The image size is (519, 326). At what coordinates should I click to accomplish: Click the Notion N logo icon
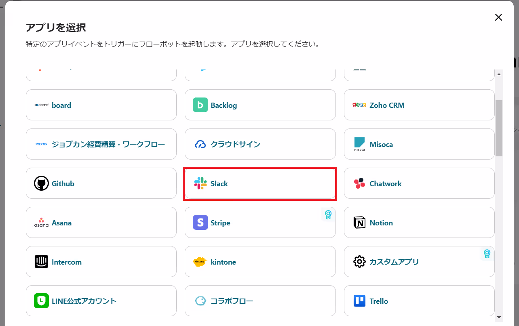pos(359,223)
